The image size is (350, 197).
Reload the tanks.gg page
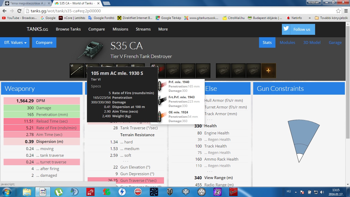(19, 11)
